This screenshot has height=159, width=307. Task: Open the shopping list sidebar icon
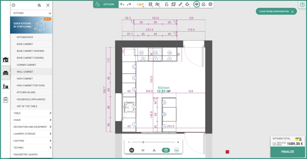point(5,100)
